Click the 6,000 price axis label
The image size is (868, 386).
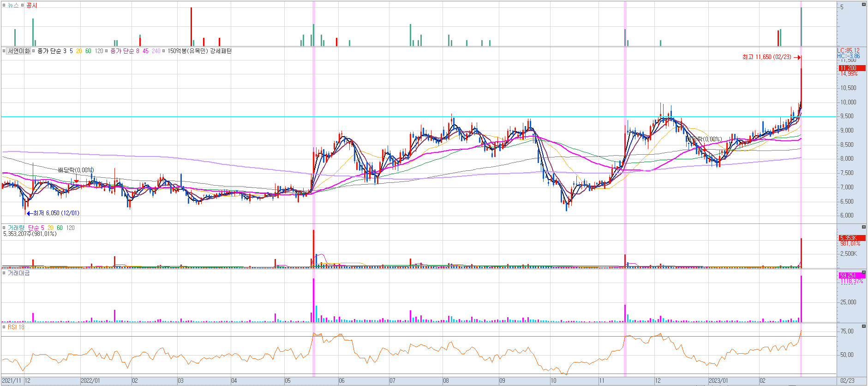point(847,215)
